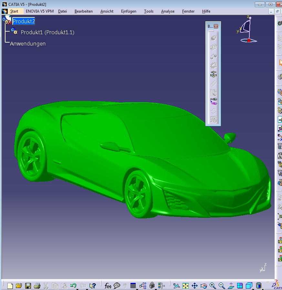Click Fix Together paperclip icon

(x=214, y=84)
